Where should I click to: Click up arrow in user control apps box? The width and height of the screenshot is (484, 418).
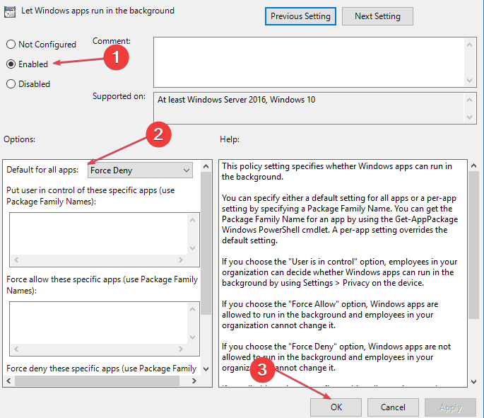(193, 220)
